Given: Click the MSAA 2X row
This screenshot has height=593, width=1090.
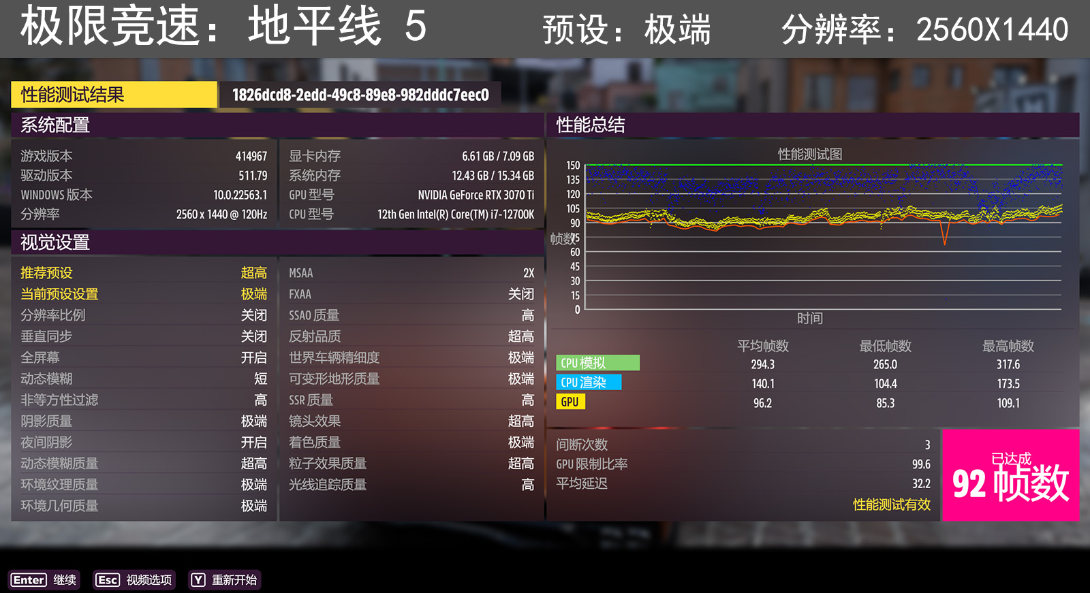Looking at the screenshot, I should coord(411,273).
